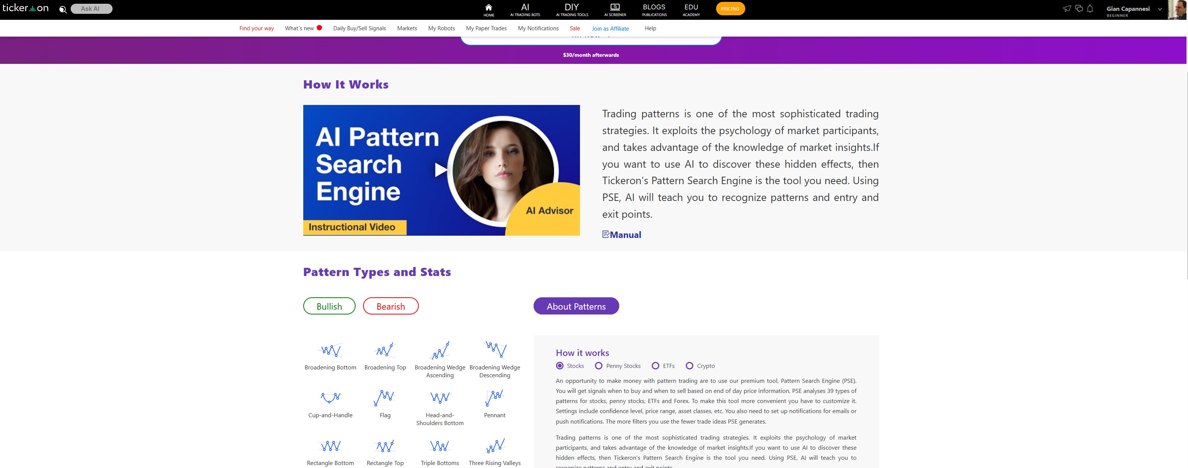Select the Crypto radio button
1188x468 pixels.
point(690,366)
